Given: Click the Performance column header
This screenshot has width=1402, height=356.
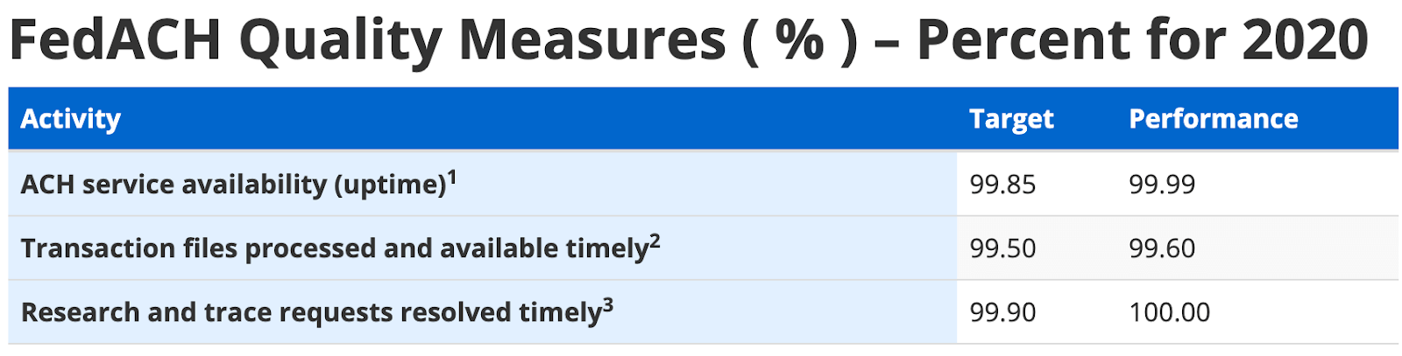Looking at the screenshot, I should click(1213, 119).
